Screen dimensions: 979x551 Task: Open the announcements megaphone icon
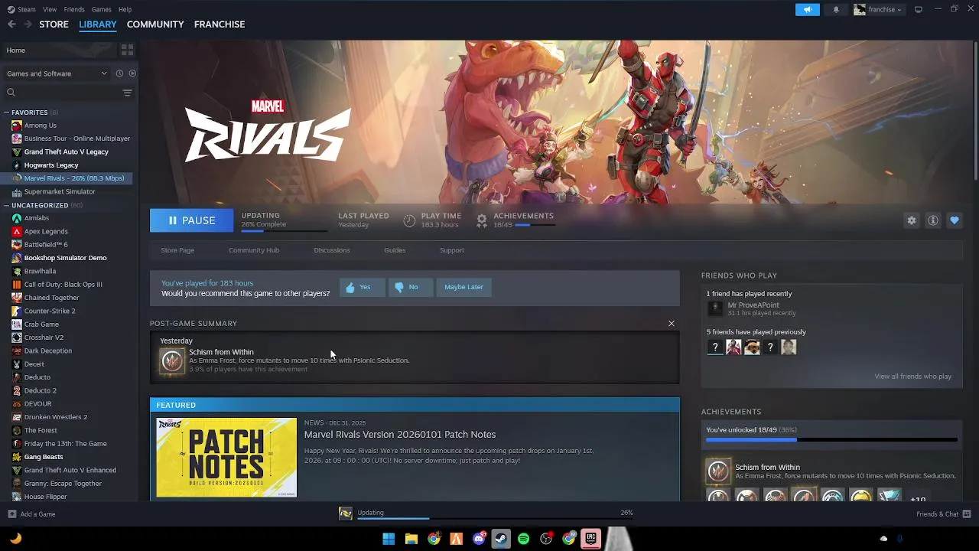click(807, 9)
